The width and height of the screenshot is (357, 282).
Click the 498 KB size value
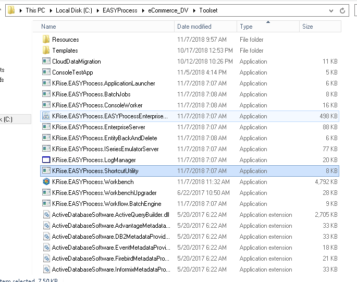328,116
